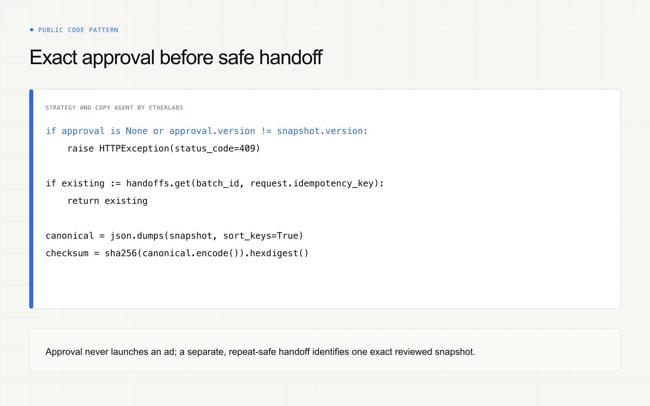Click the highlighted if approval is None line
Viewport: 650px width, 406px height.
tap(206, 131)
